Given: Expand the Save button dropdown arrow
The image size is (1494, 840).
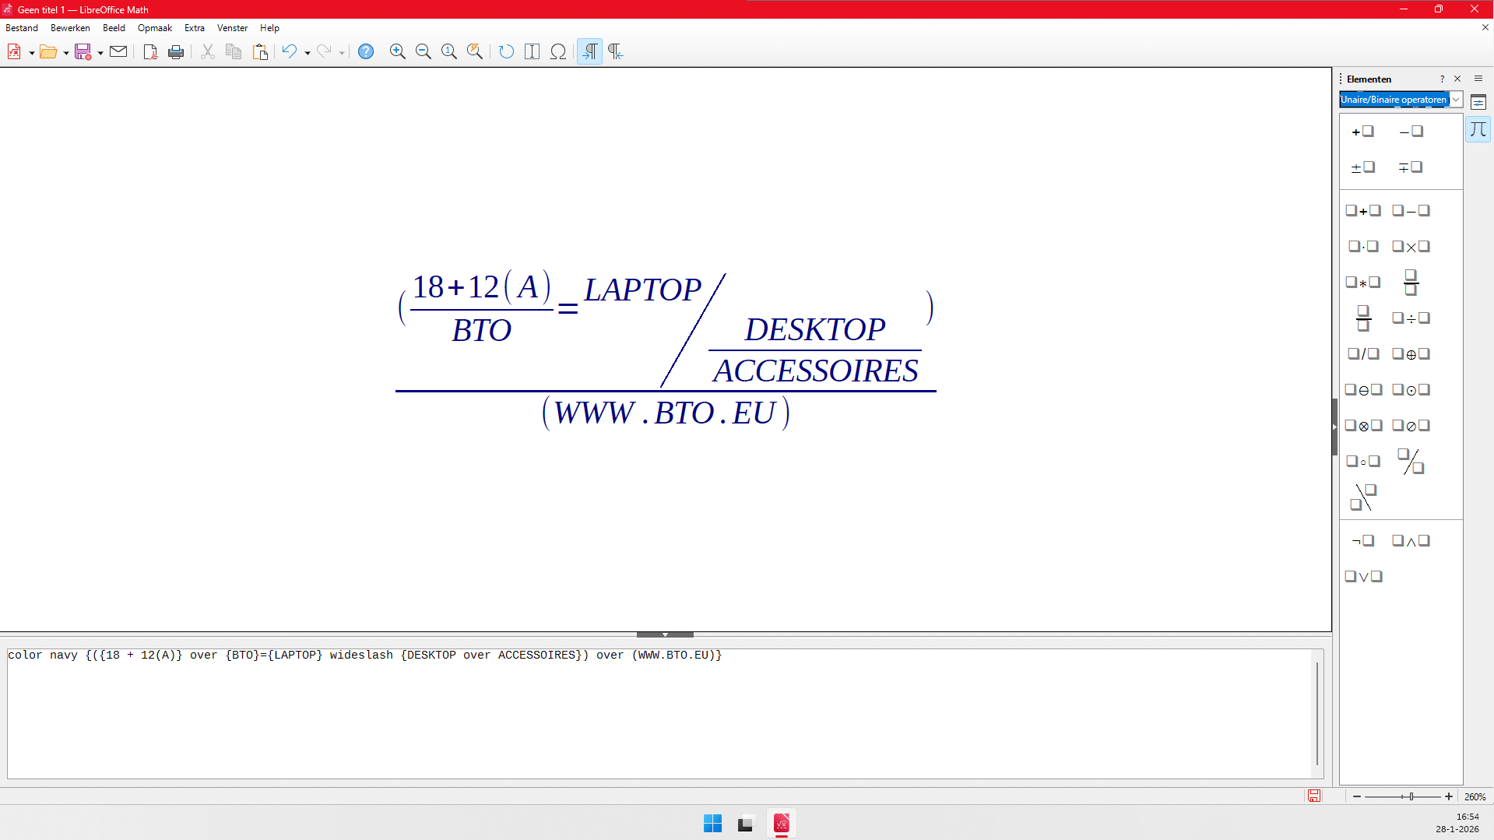Looking at the screenshot, I should click(x=100, y=53).
